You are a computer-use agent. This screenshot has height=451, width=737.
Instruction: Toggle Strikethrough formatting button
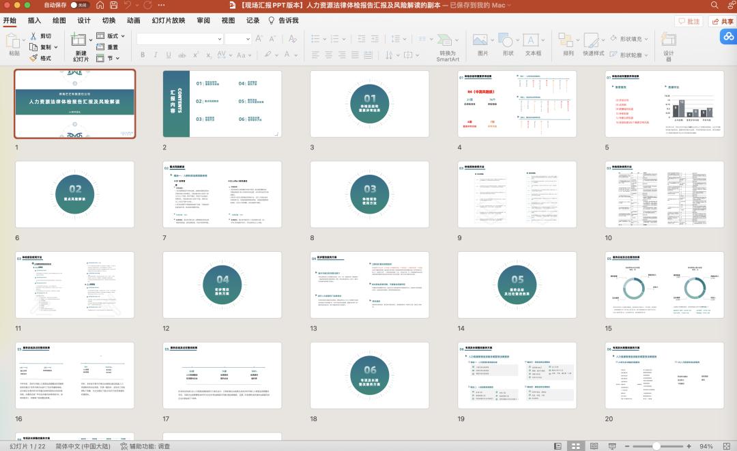(x=182, y=55)
